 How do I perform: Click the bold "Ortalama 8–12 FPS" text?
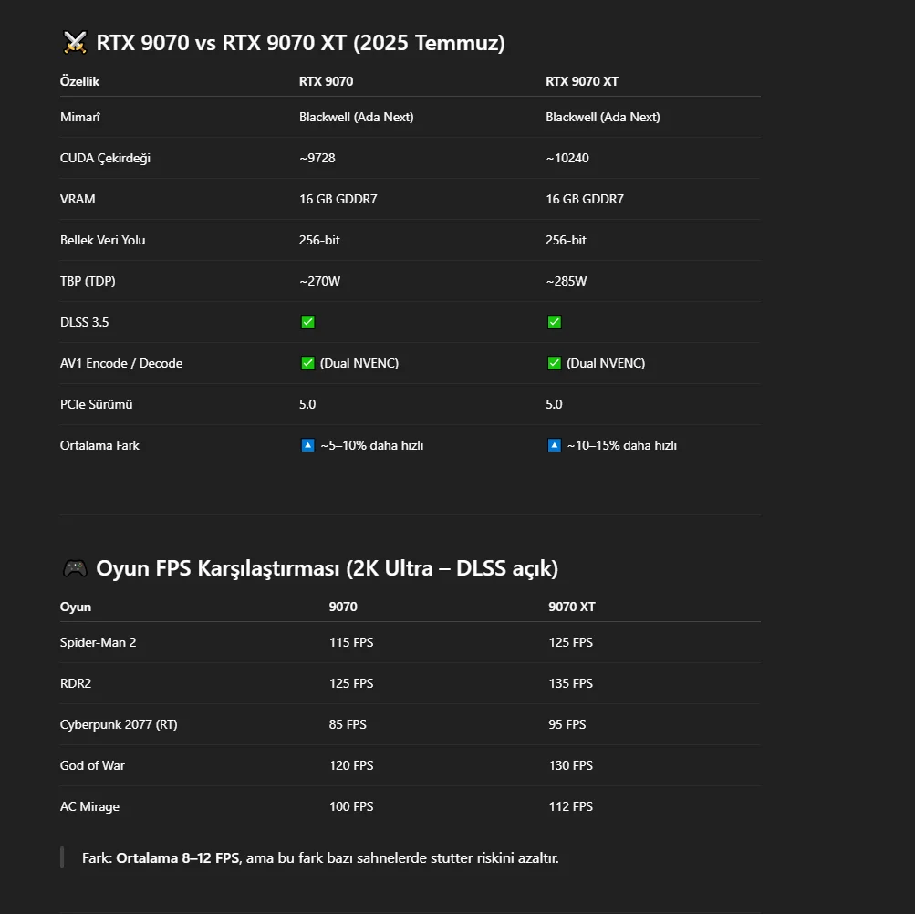tap(178, 857)
